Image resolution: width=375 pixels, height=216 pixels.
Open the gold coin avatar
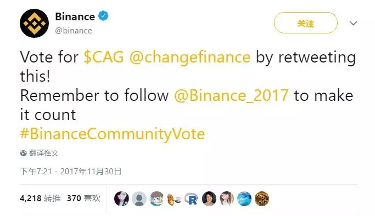pos(262,198)
